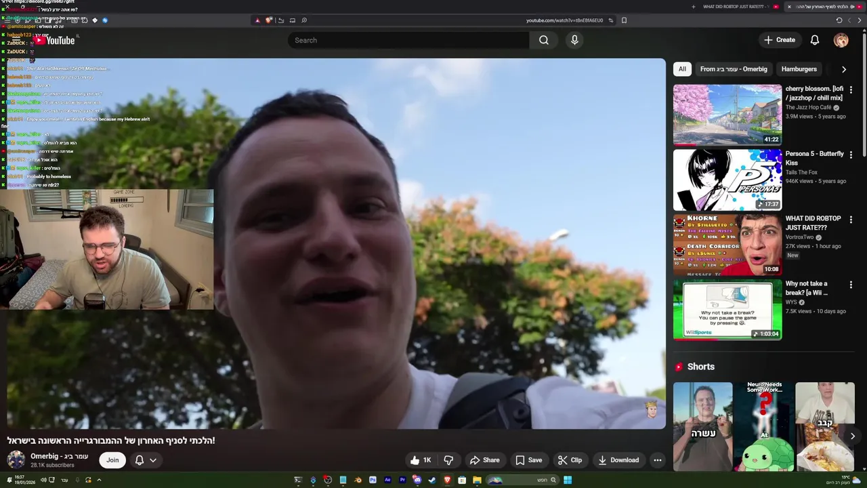Viewport: 867px width, 488px height.
Task: Click the Create button
Action: 780,40
